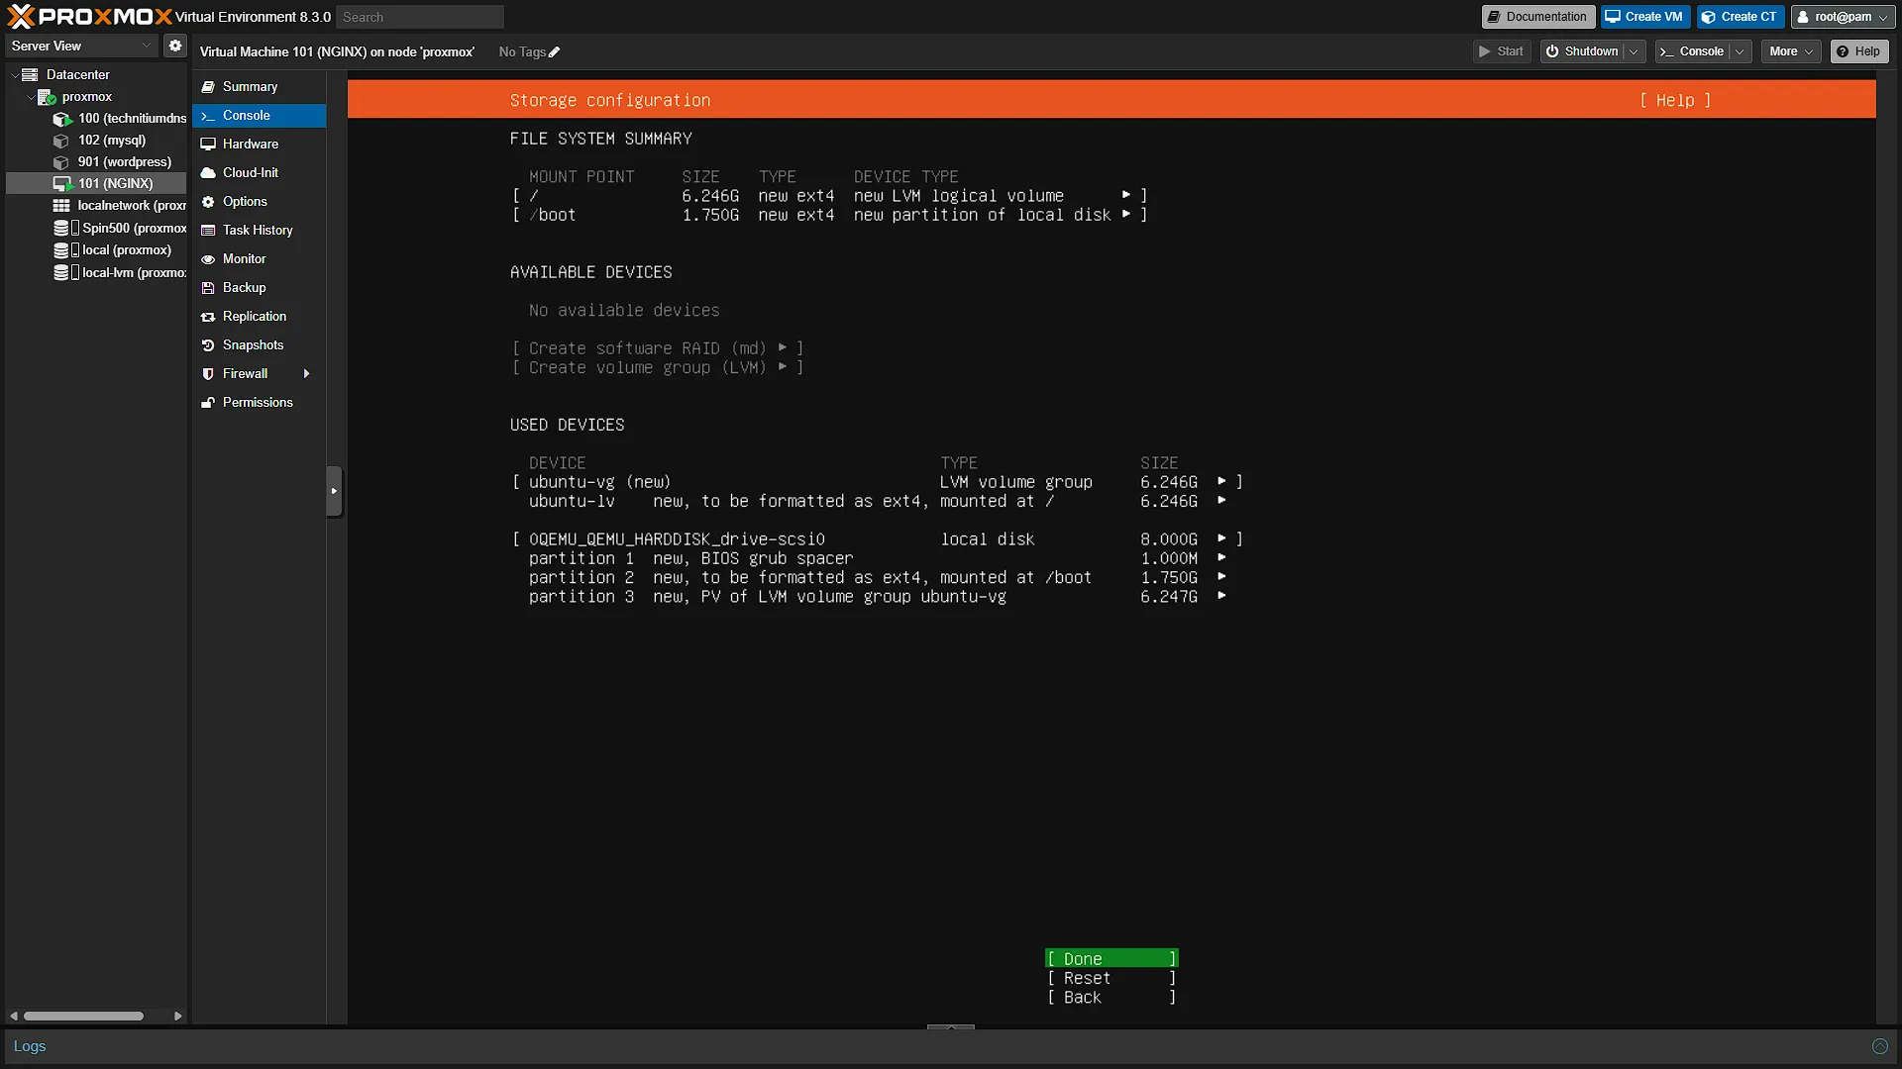The image size is (1902, 1069).
Task: Click the Documentation button
Action: (1537, 17)
